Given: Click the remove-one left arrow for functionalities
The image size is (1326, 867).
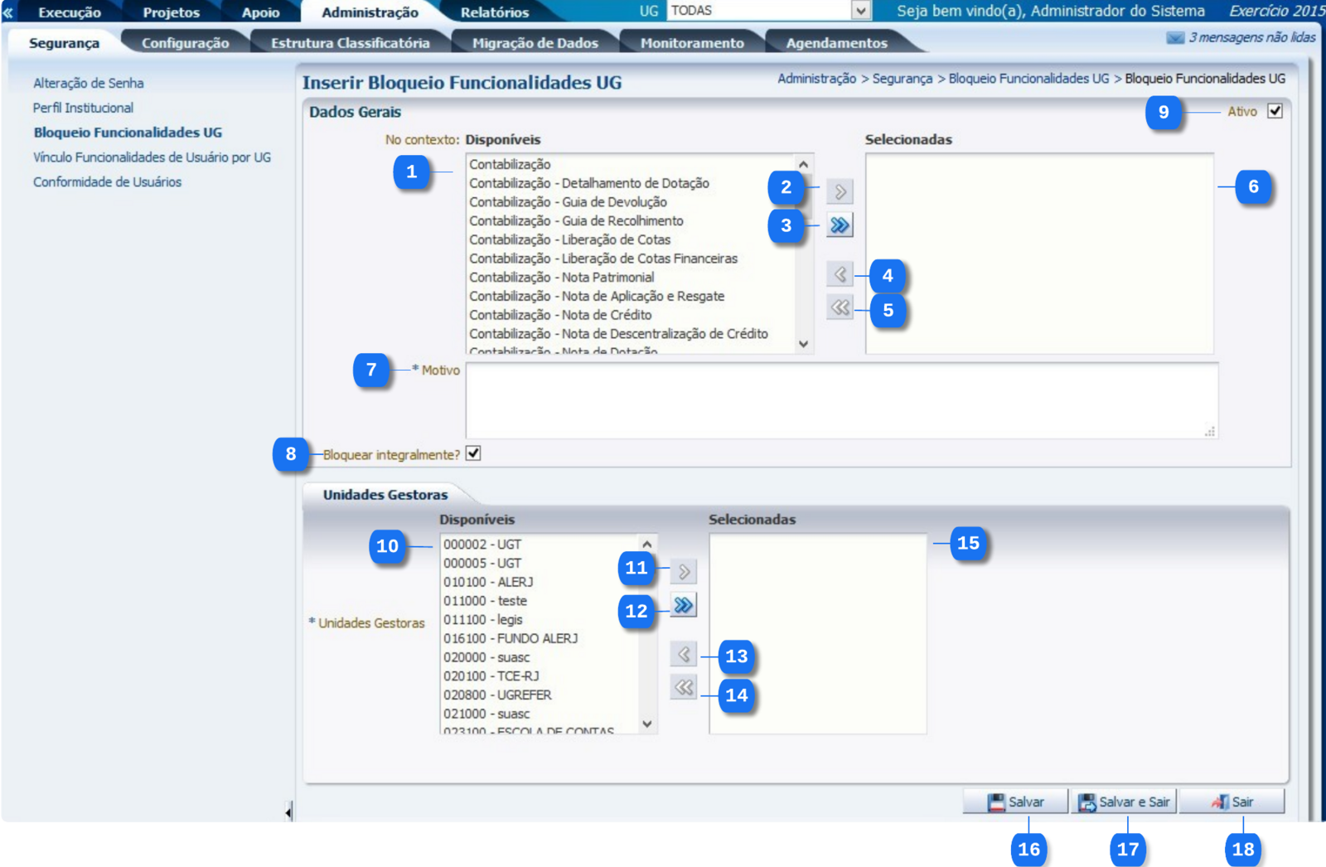Looking at the screenshot, I should (840, 274).
